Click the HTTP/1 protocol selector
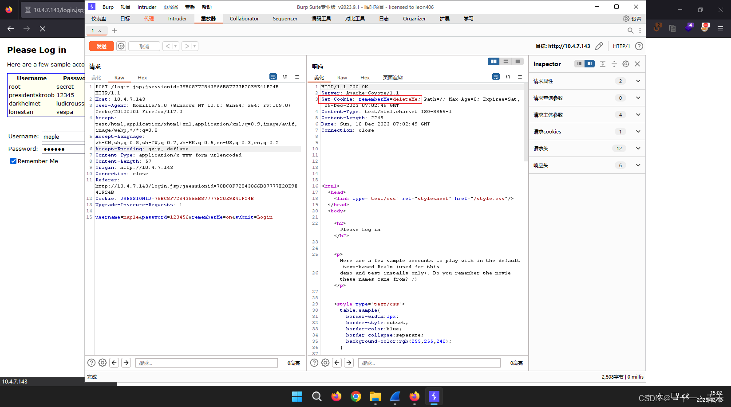Viewport: 731px width, 407px height. [x=621, y=46]
